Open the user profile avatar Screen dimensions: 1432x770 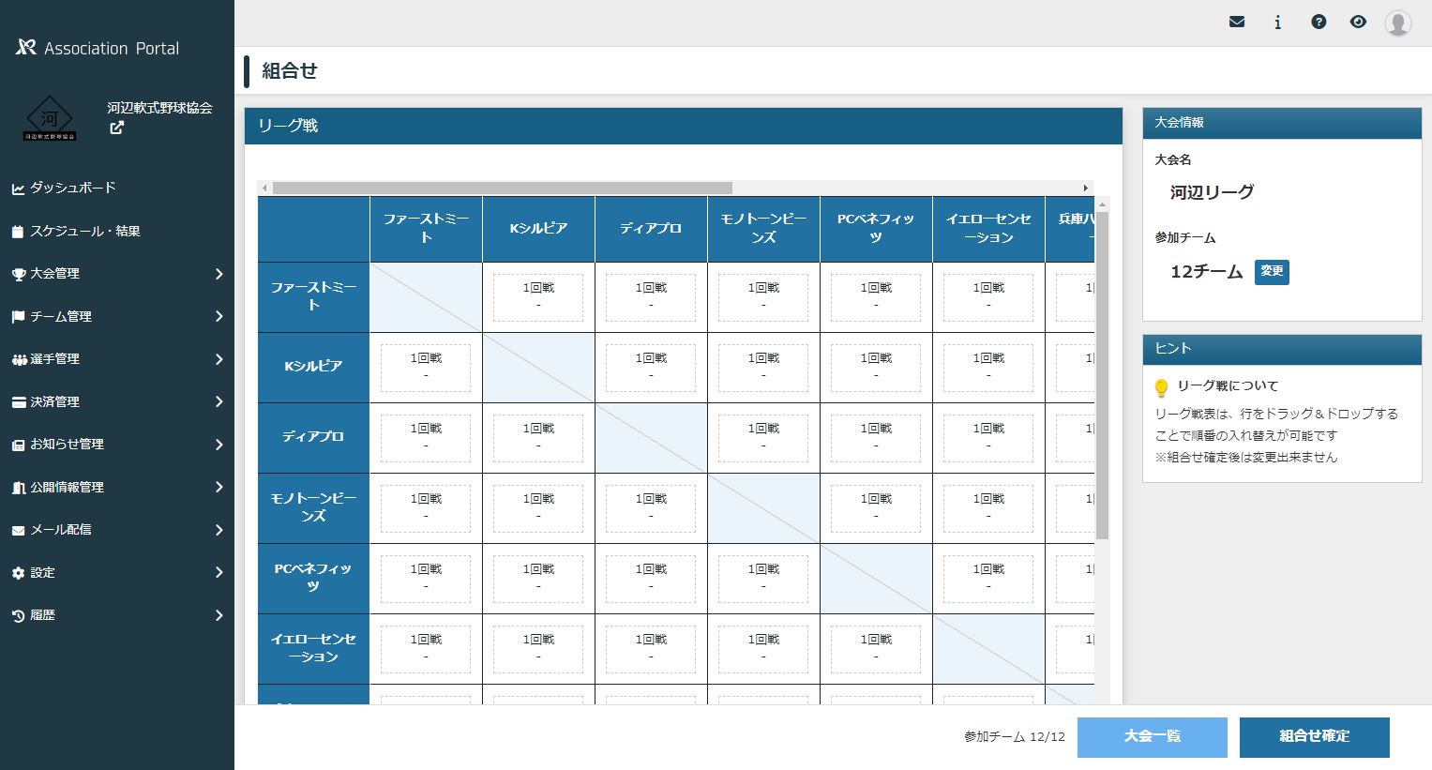tap(1397, 23)
